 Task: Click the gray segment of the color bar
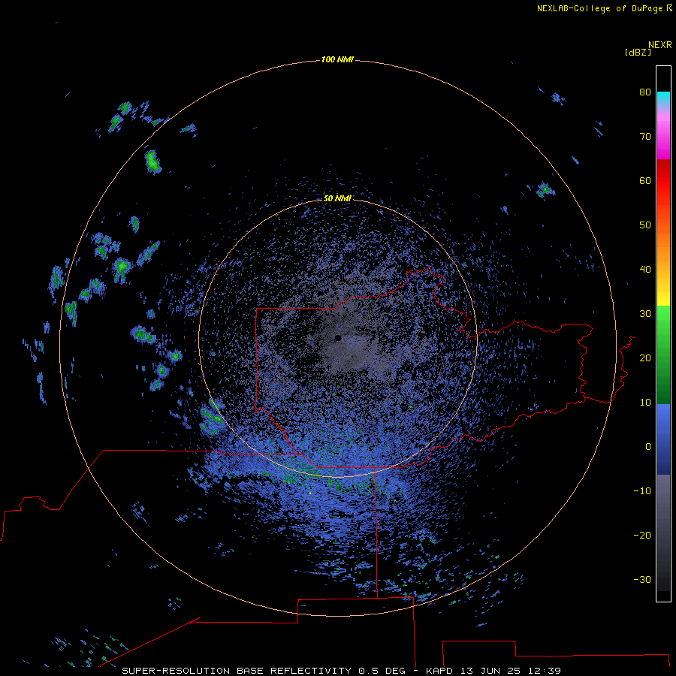click(663, 533)
